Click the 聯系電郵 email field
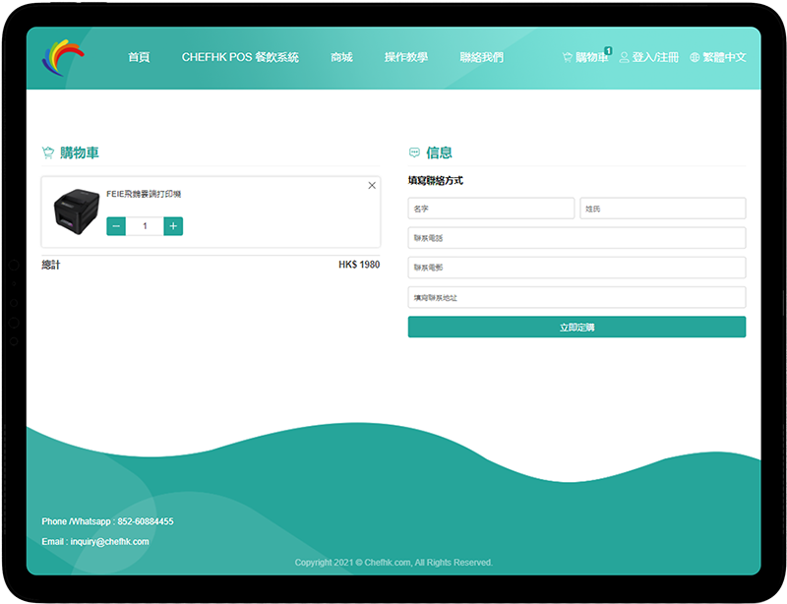The height and width of the screenshot is (604, 787). (x=576, y=268)
